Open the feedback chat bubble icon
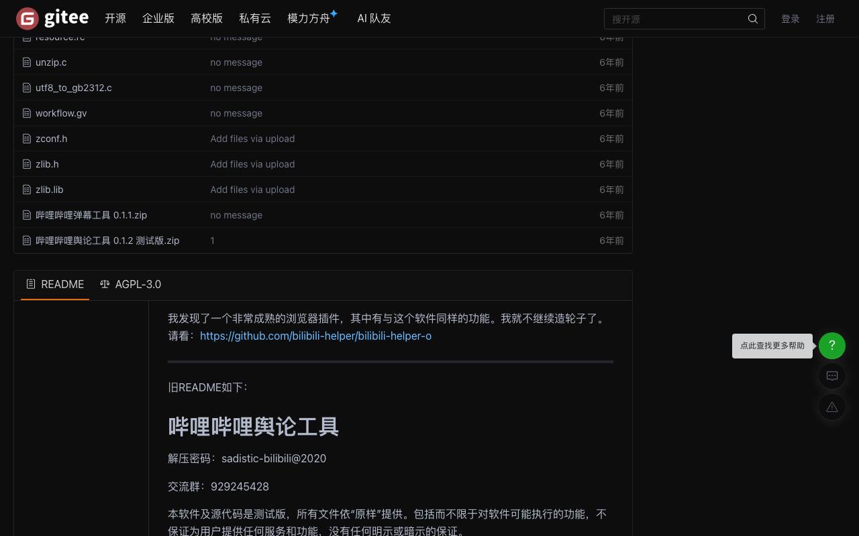Viewport: 859px width, 536px height. pos(832,376)
